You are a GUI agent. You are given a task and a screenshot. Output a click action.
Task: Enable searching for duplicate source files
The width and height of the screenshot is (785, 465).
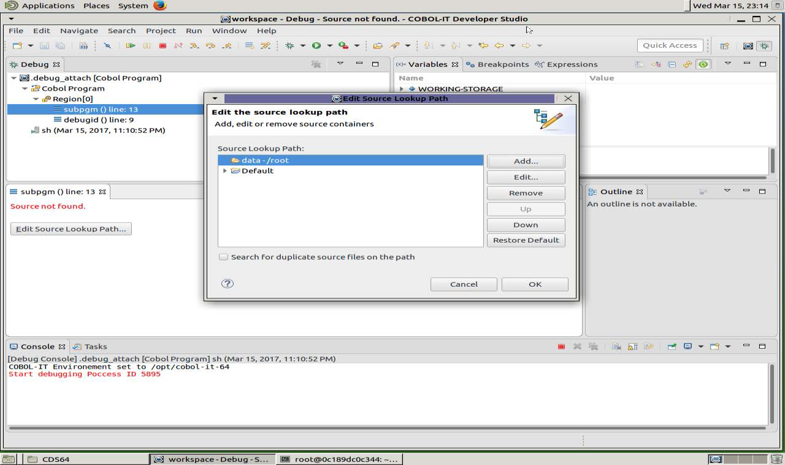[223, 257]
